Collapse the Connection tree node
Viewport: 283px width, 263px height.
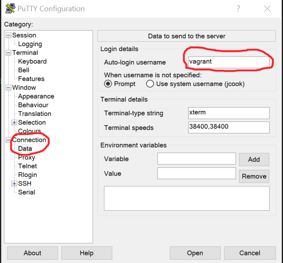(8, 140)
